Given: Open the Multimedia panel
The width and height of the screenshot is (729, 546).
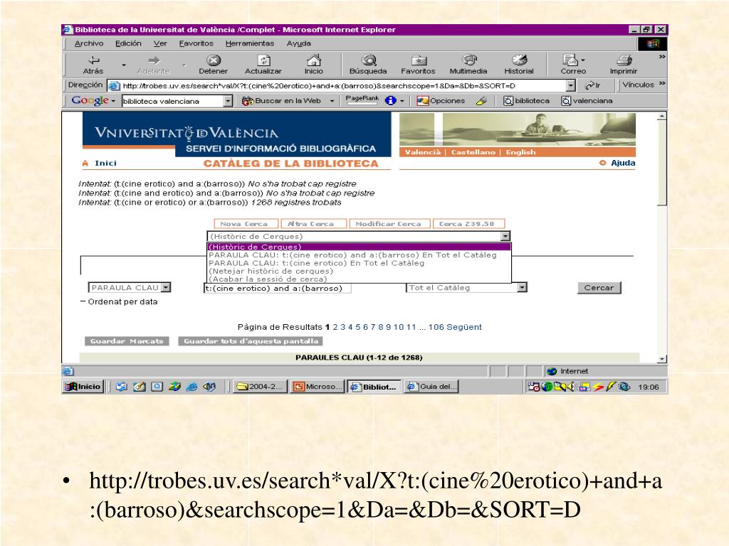Looking at the screenshot, I should 468,65.
